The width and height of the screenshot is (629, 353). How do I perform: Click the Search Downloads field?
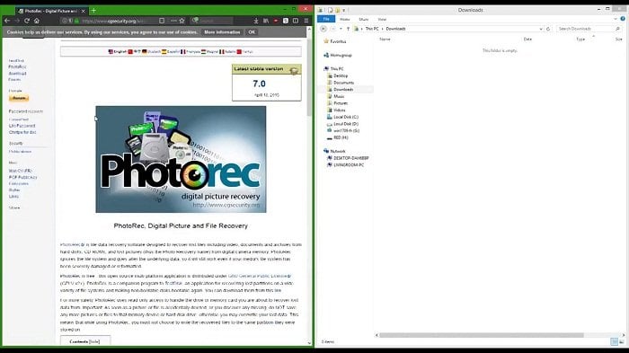[x=589, y=29]
